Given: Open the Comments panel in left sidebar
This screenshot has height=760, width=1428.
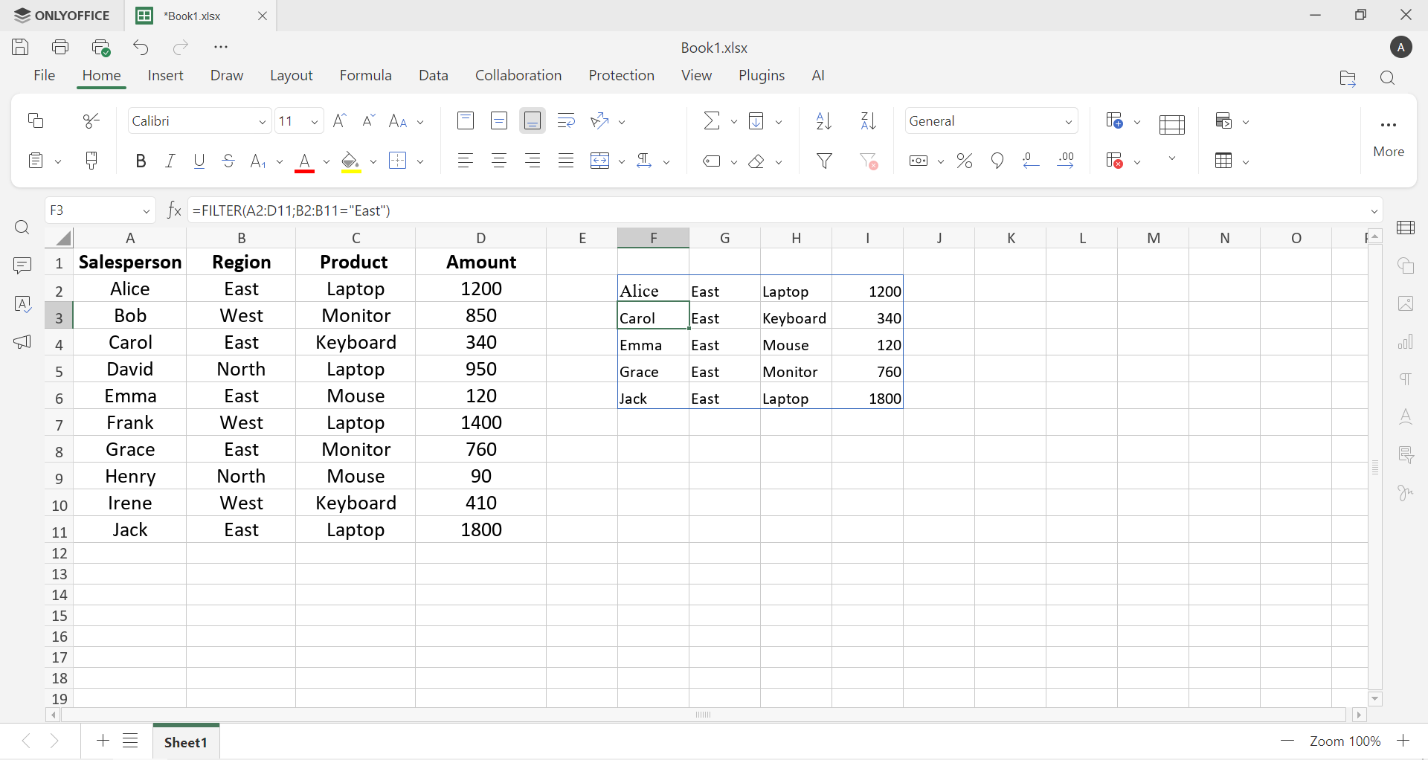Looking at the screenshot, I should pyautogui.click(x=22, y=265).
